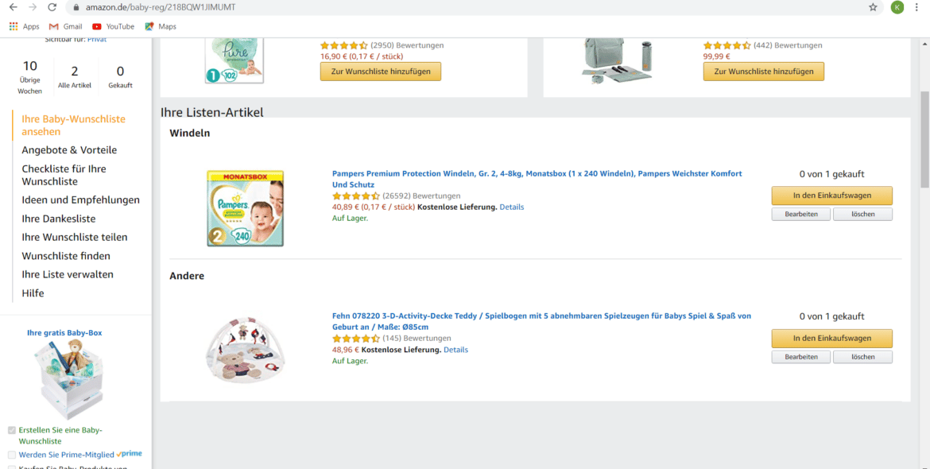
Task: Bookmark this page with the star icon
Action: [873, 7]
